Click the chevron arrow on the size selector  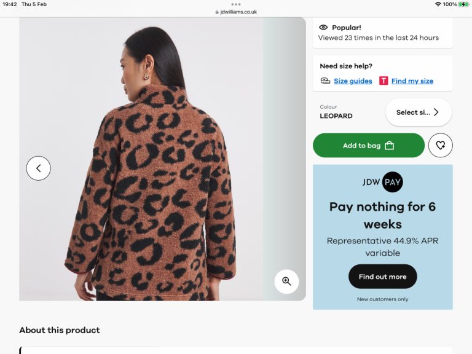pos(436,112)
